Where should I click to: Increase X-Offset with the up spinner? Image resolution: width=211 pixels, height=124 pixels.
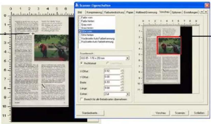coord(122,70)
